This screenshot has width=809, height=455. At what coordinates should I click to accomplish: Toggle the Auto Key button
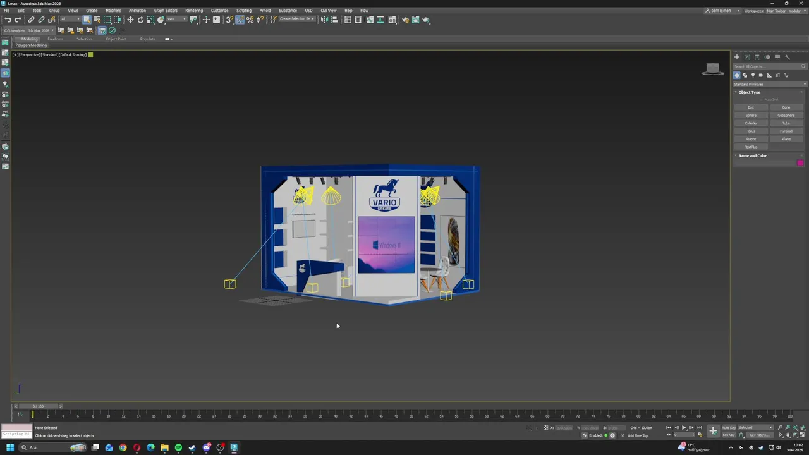[729, 427]
